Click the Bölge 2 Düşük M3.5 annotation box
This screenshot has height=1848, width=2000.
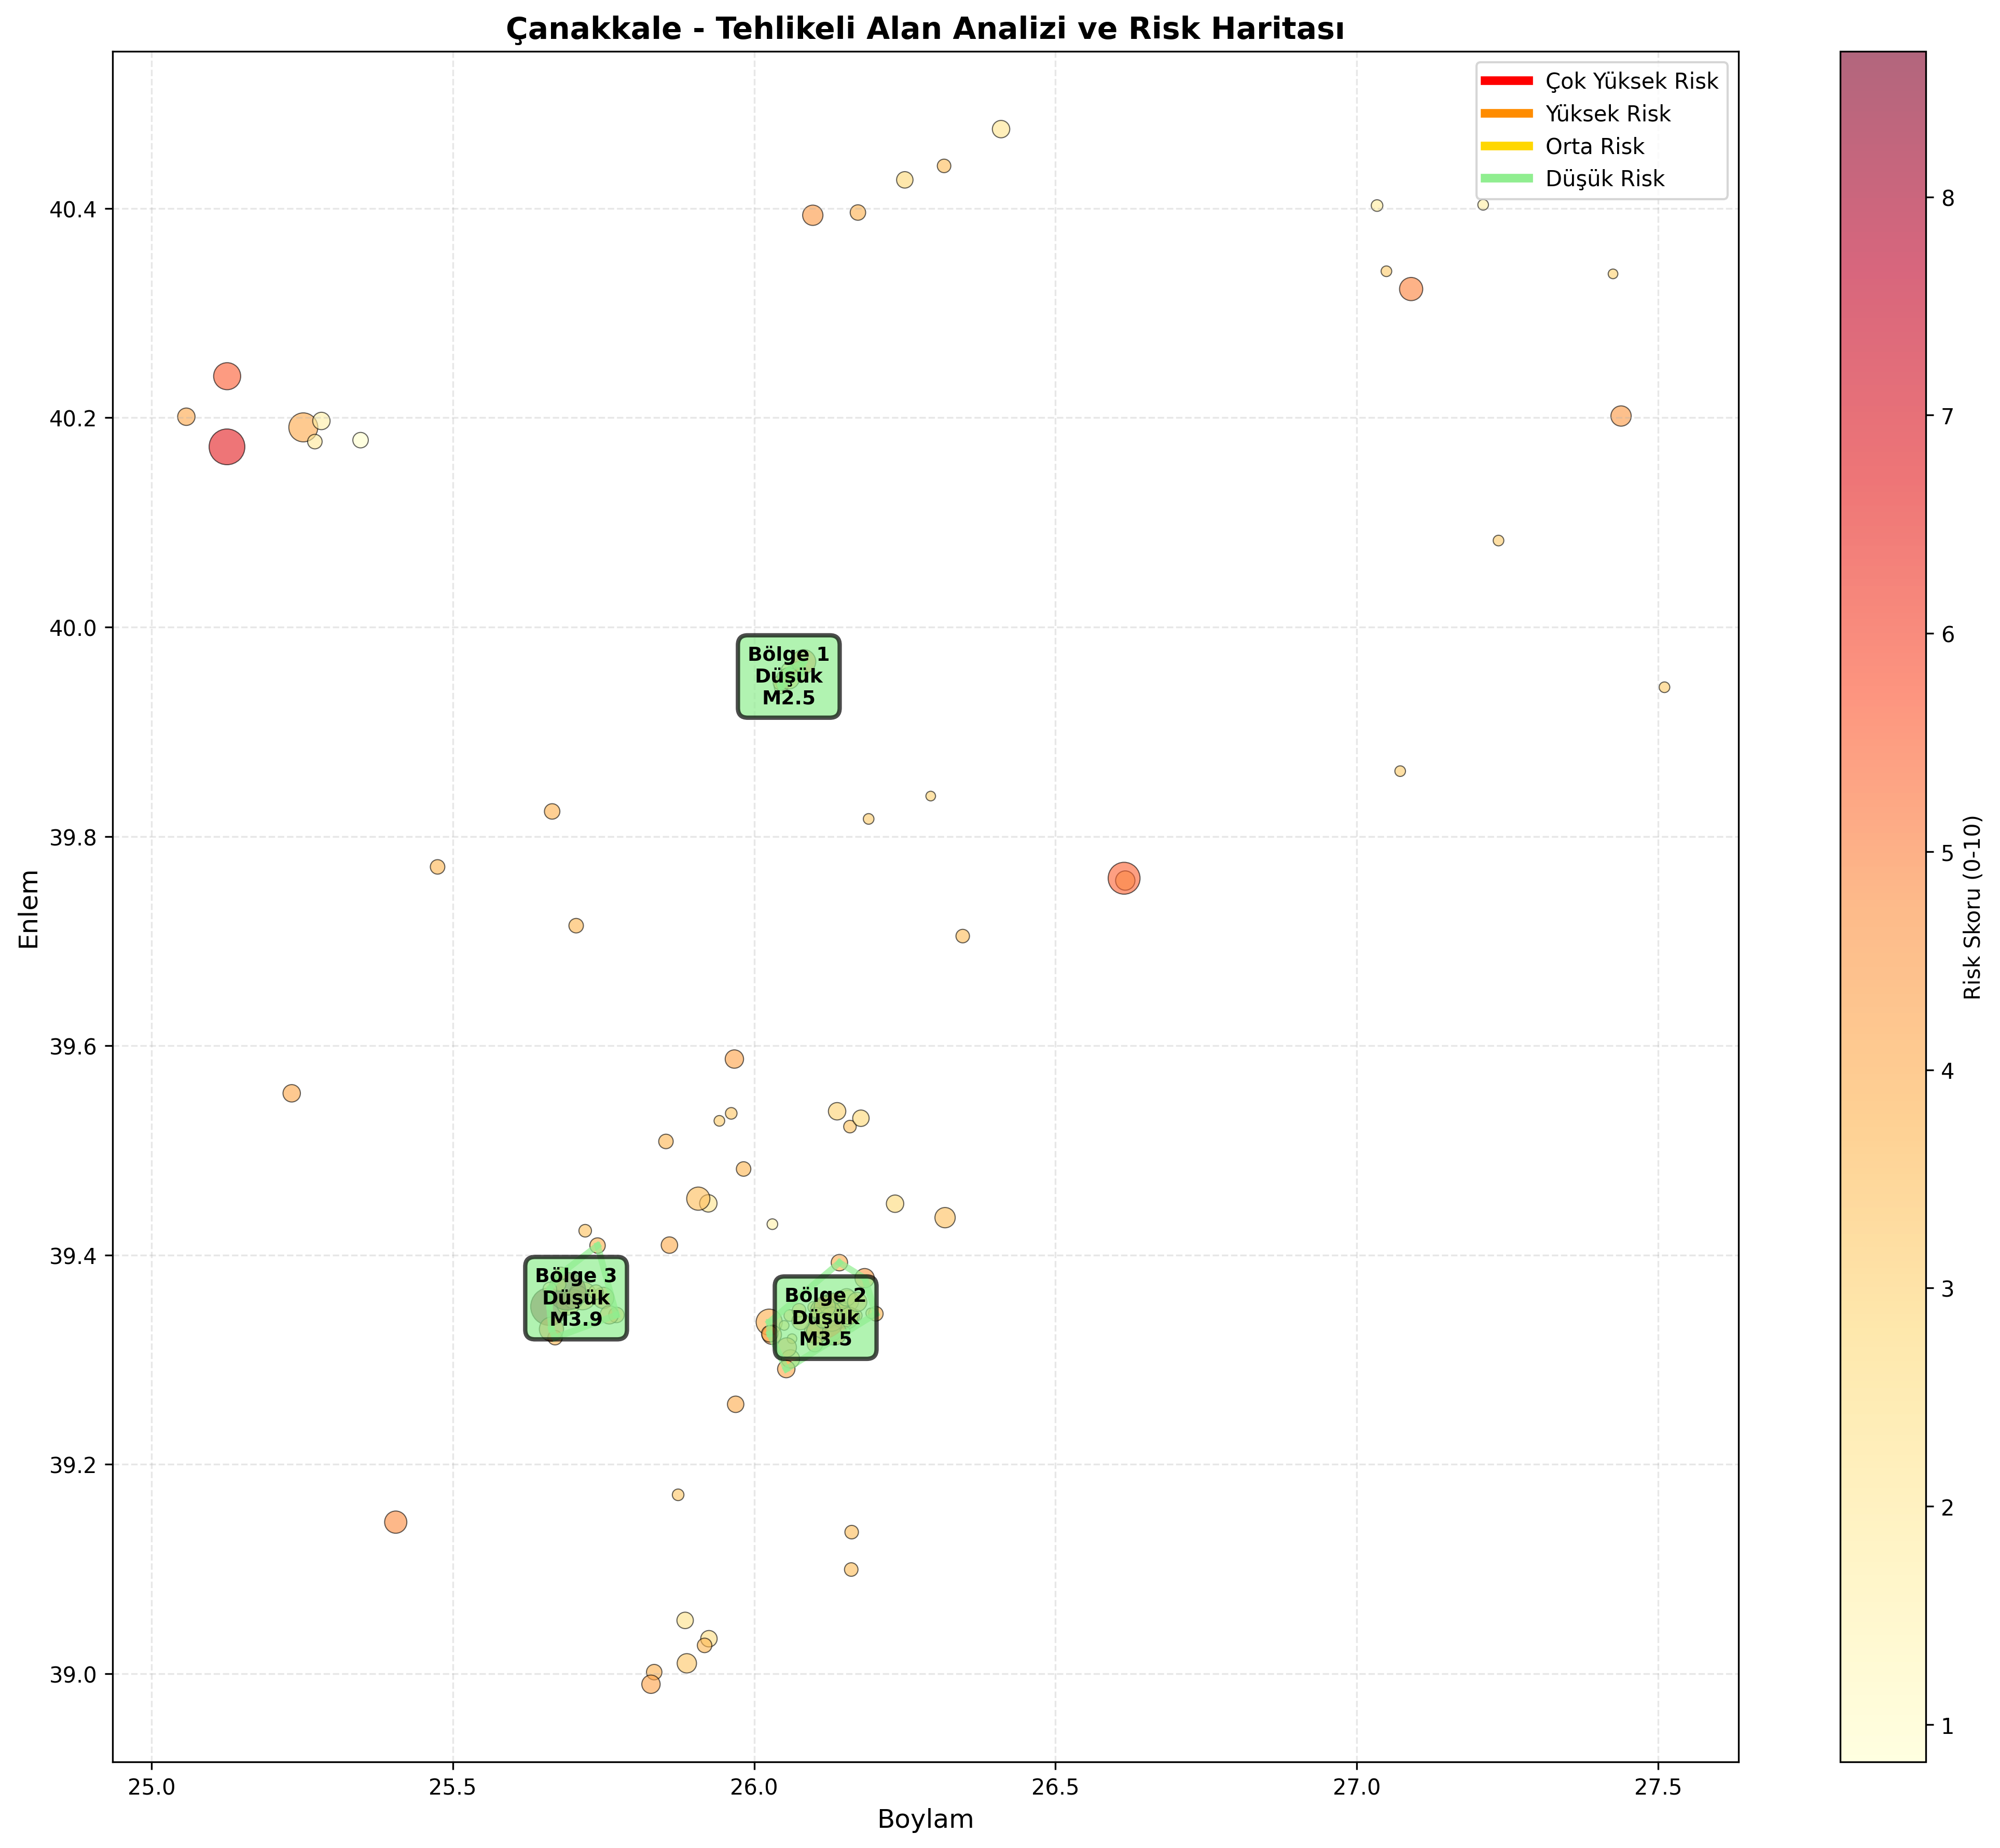(x=825, y=1318)
